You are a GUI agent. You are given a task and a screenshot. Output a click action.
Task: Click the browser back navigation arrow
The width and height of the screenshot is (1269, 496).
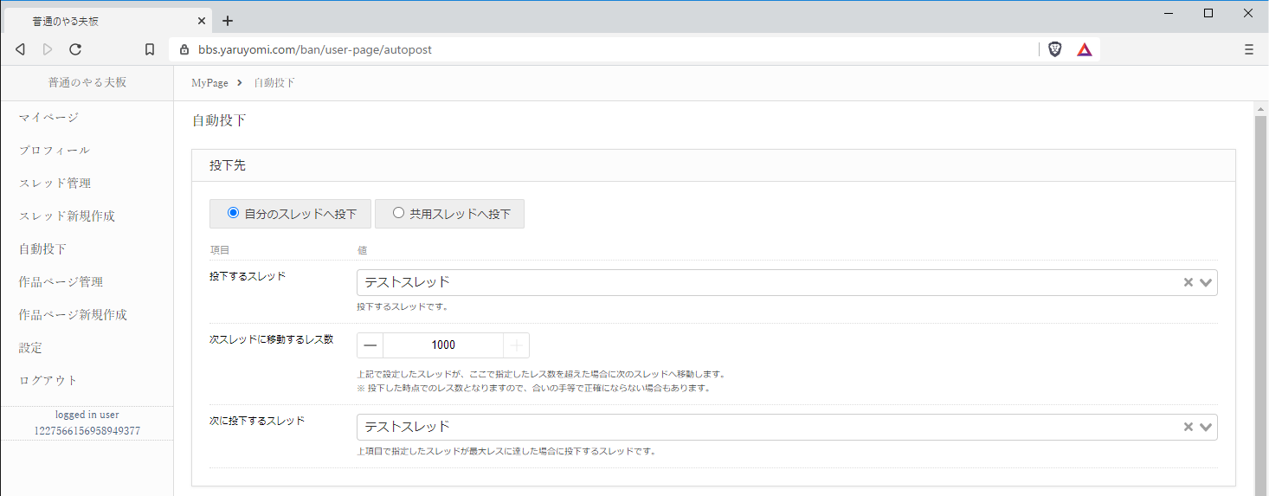[21, 49]
